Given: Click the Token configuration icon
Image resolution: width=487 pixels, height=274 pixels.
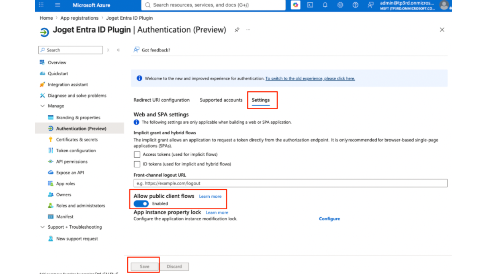Looking at the screenshot, I should point(51,151).
